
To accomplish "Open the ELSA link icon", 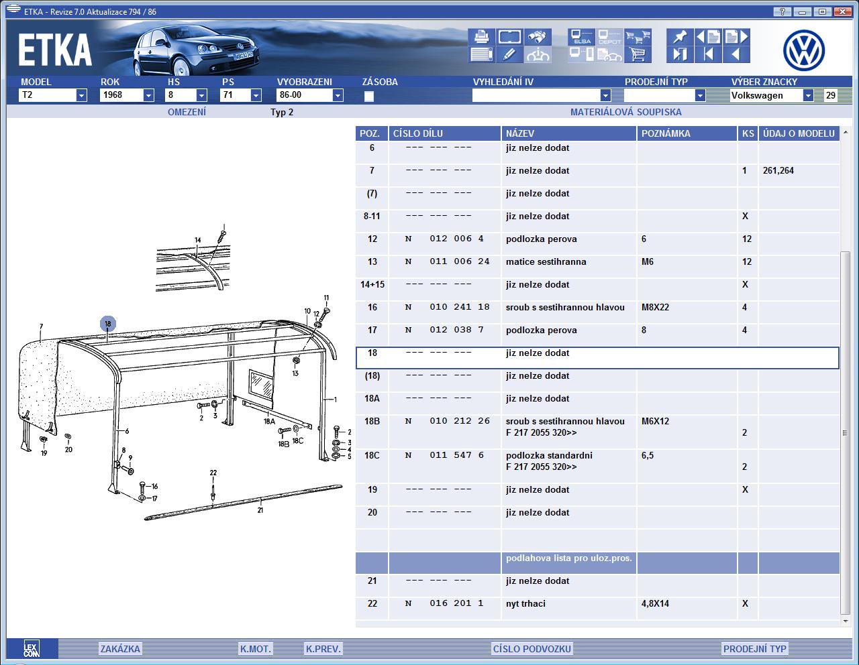I will click(581, 37).
